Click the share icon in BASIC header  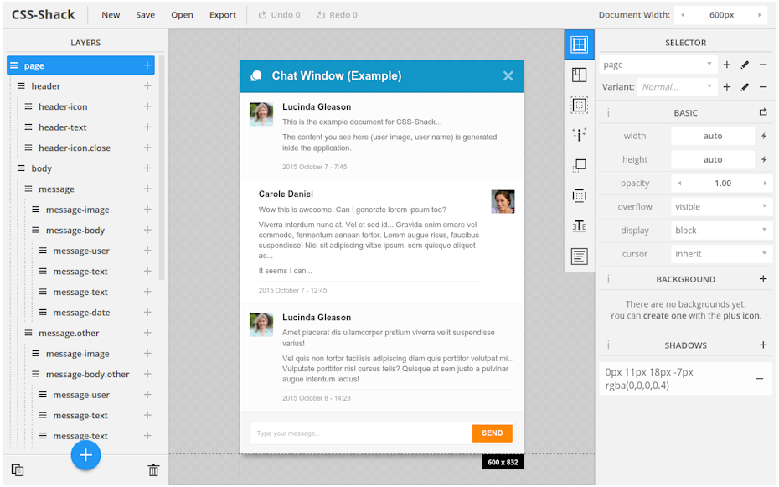(x=763, y=112)
